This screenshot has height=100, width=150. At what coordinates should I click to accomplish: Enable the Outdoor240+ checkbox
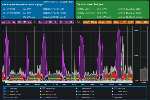click(x=77, y=97)
